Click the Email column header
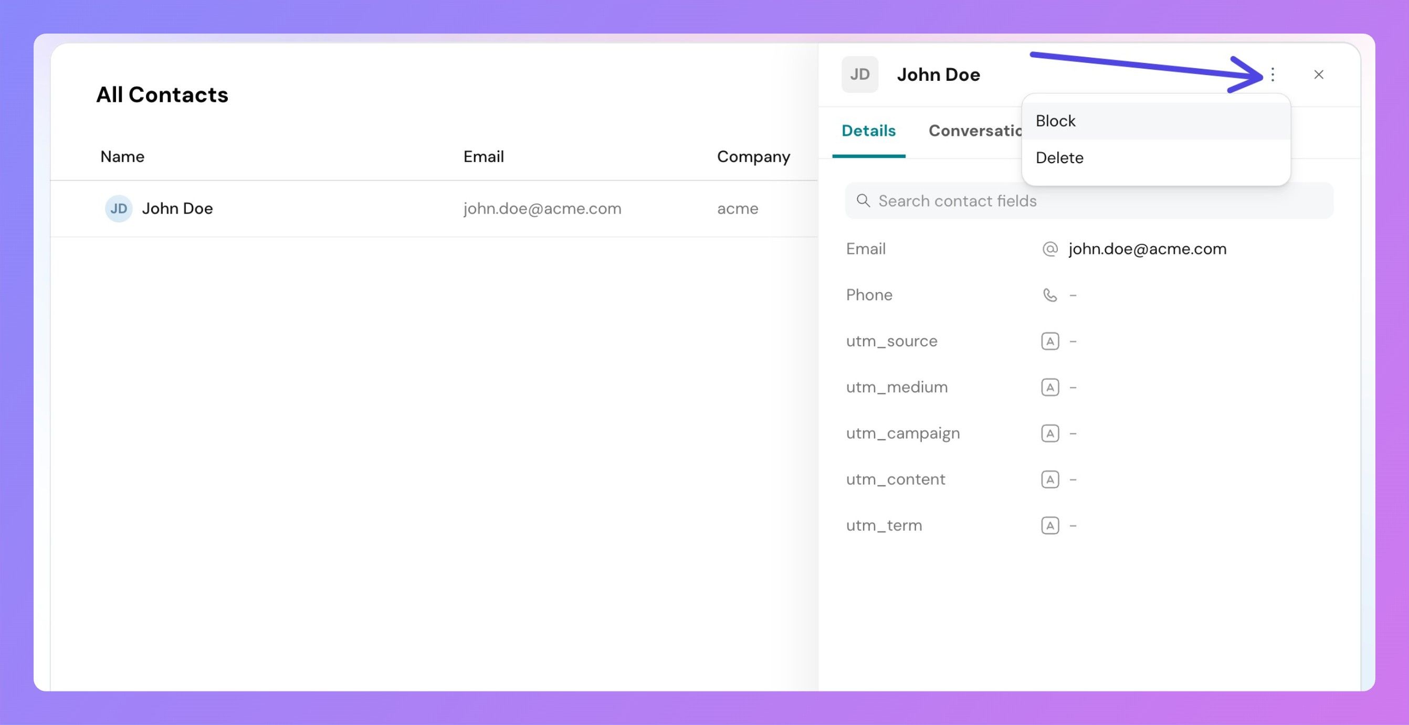The width and height of the screenshot is (1409, 725). [483, 156]
